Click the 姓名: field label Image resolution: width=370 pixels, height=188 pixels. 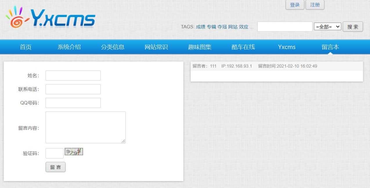(x=33, y=76)
